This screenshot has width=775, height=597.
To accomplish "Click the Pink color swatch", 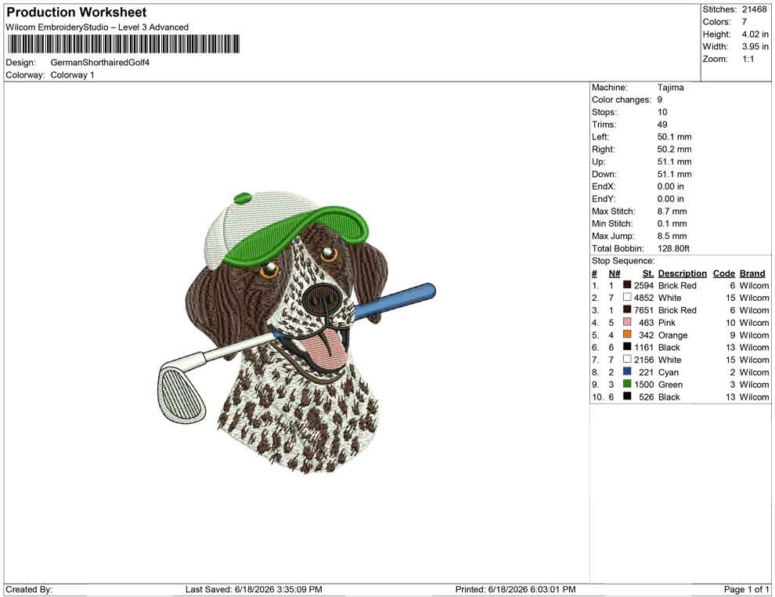I will point(627,322).
